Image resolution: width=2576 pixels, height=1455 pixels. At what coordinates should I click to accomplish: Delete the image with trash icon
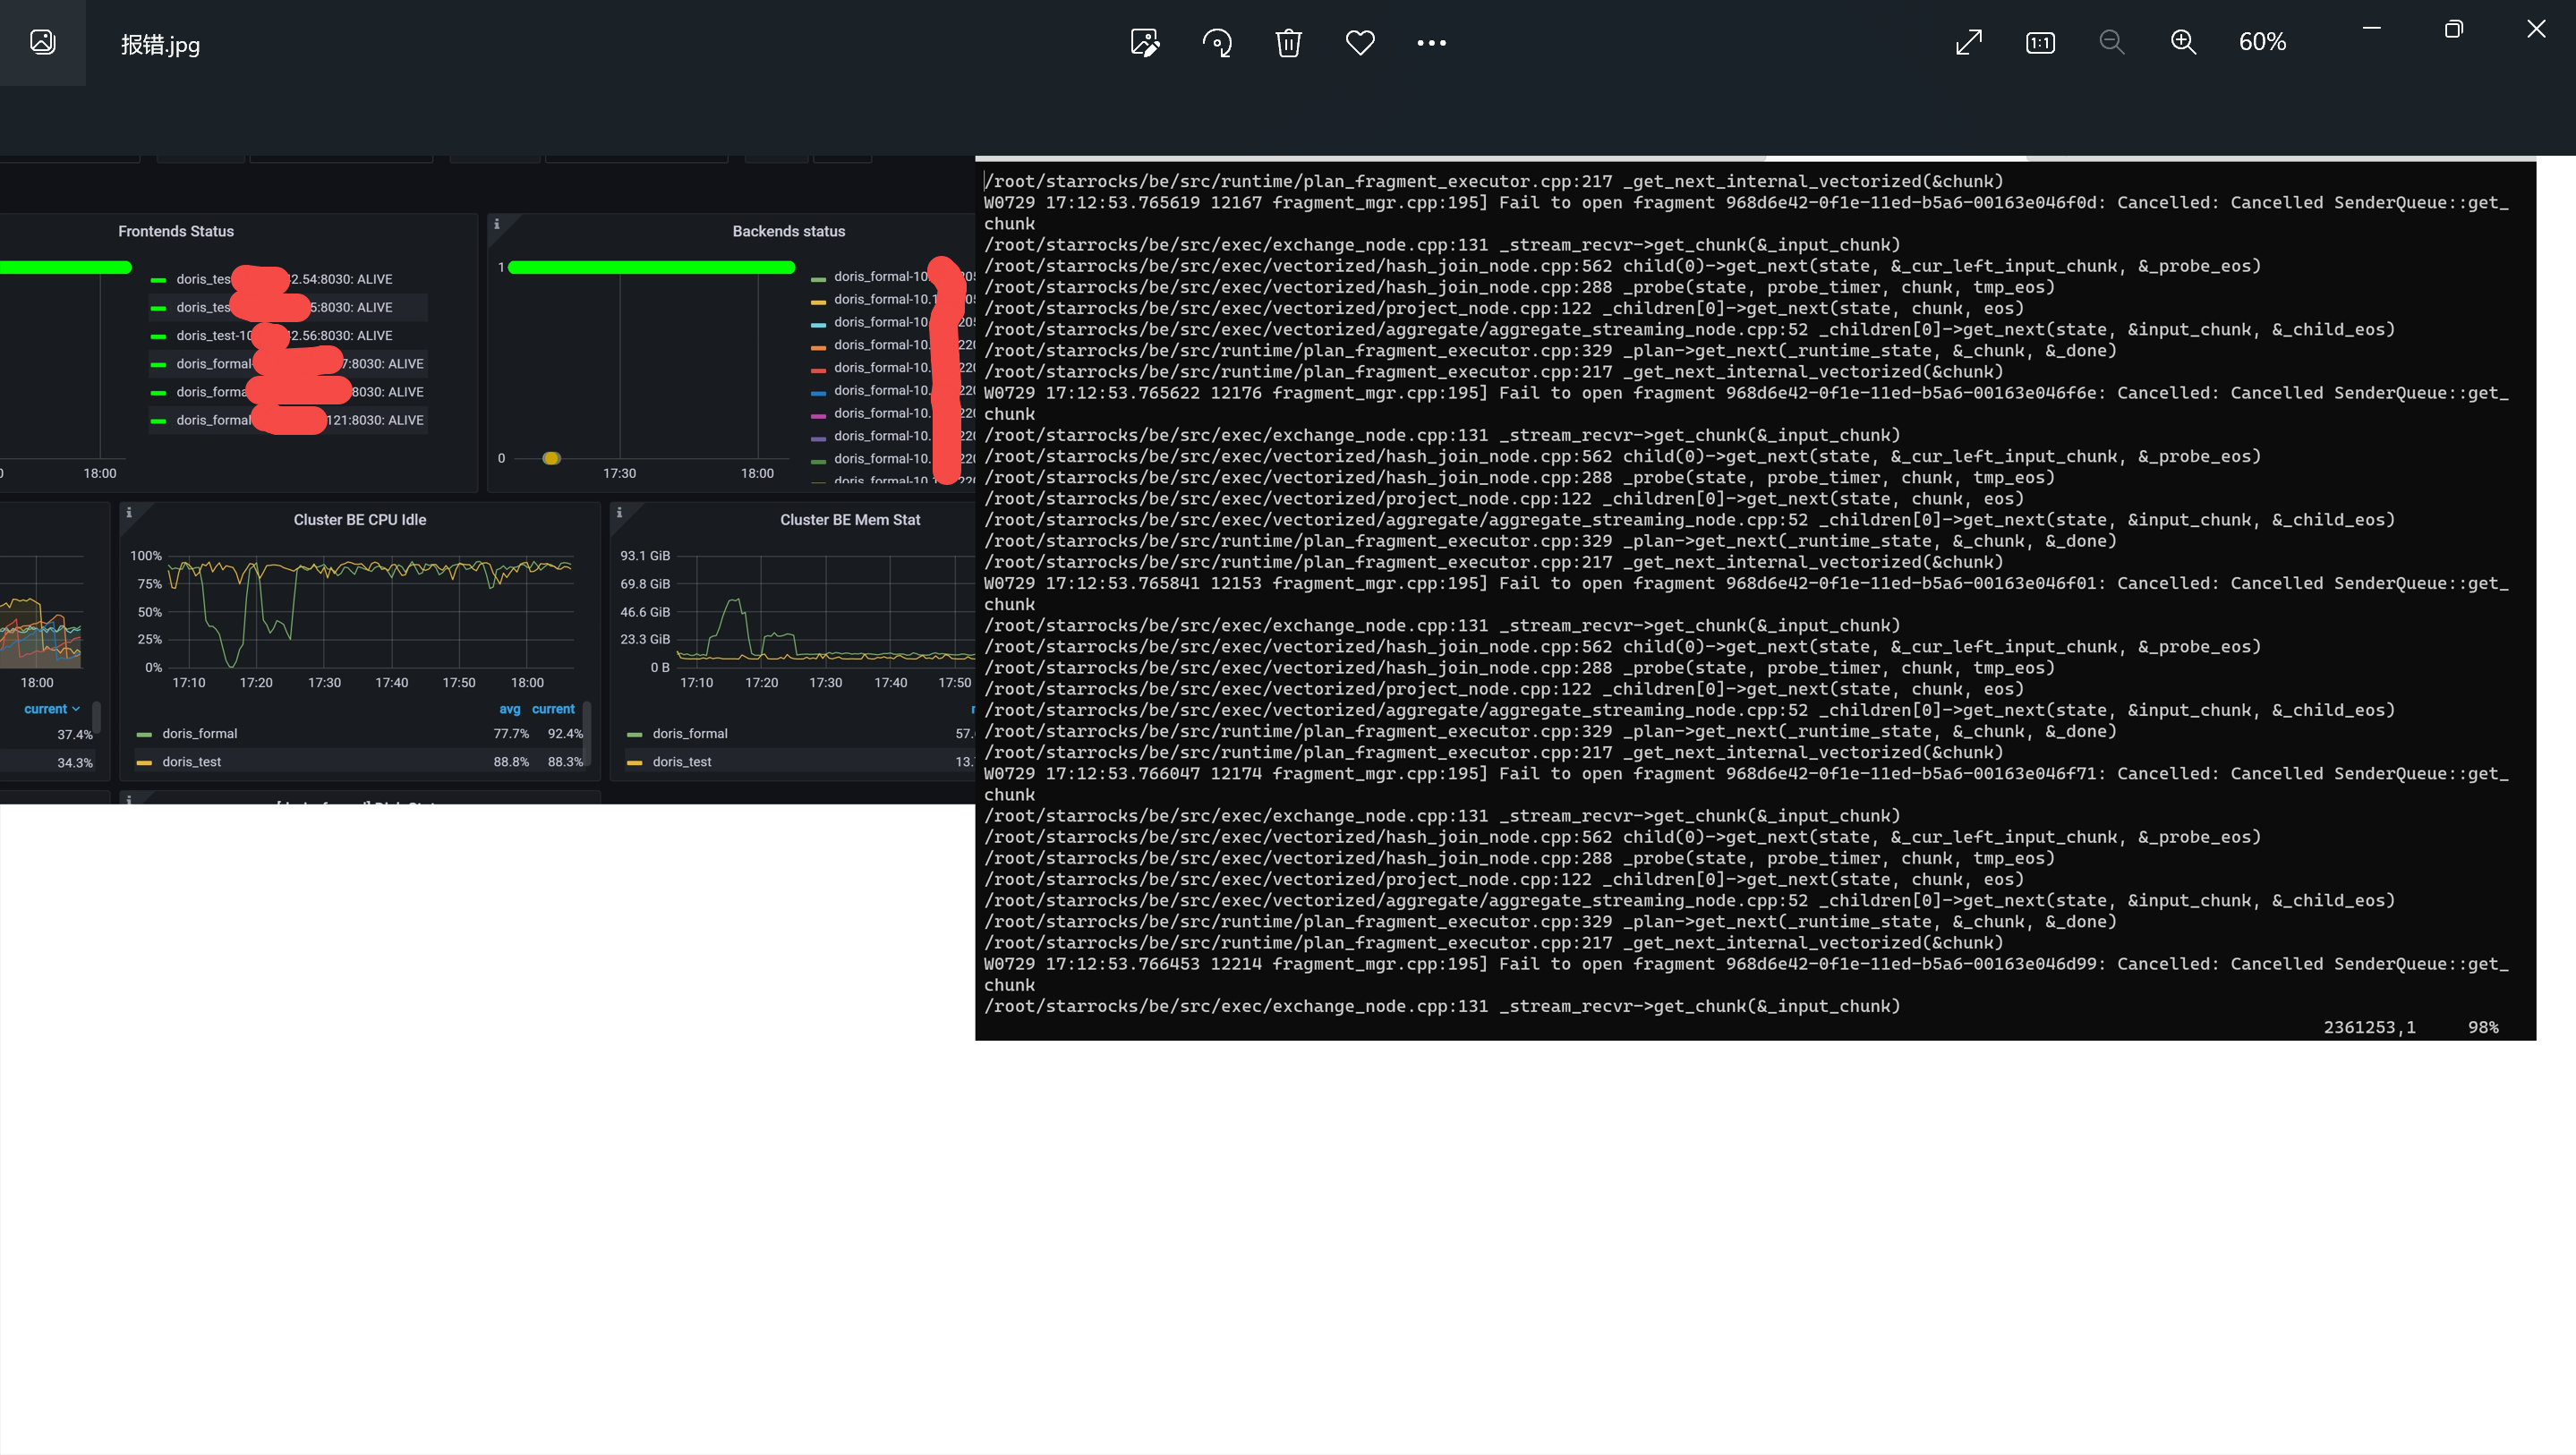1288,42
